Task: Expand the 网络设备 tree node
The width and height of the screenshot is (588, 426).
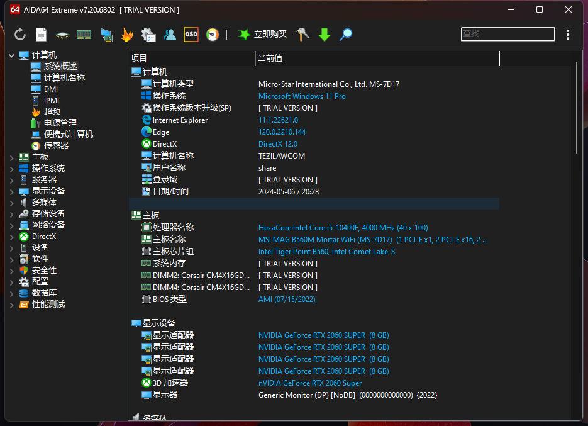Action: 11,225
